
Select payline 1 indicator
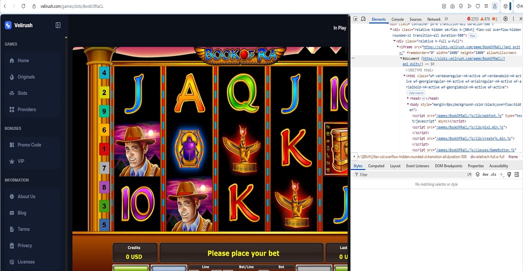[x=104, y=149]
